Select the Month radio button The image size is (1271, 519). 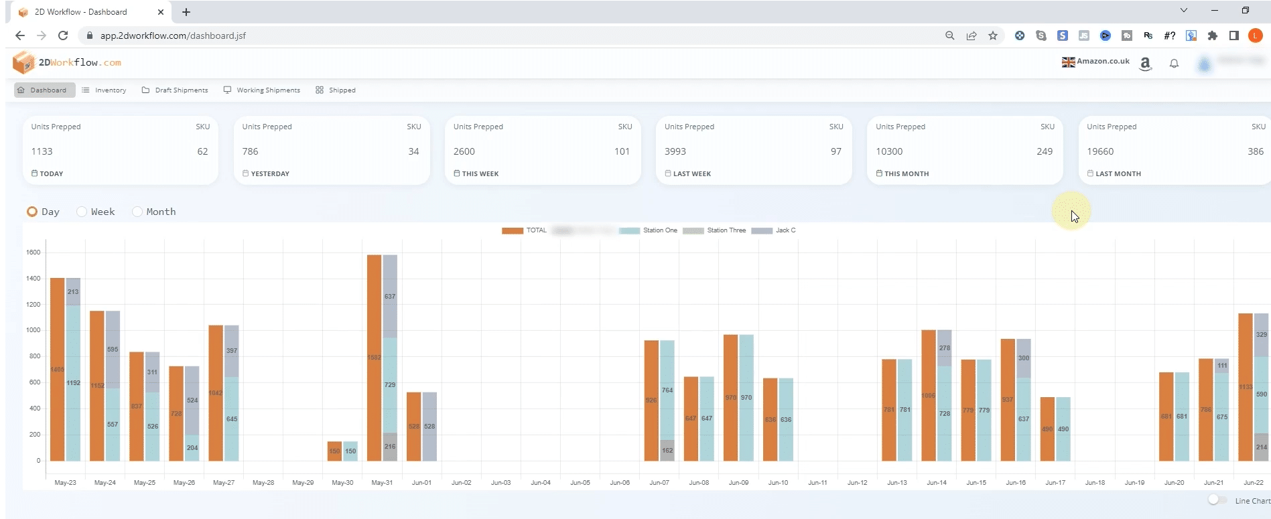(137, 212)
